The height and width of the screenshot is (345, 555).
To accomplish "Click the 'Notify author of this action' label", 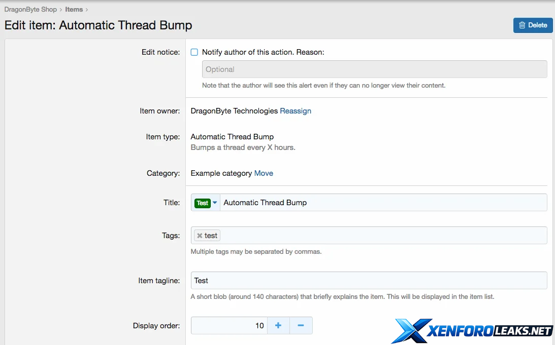I will [x=263, y=52].
